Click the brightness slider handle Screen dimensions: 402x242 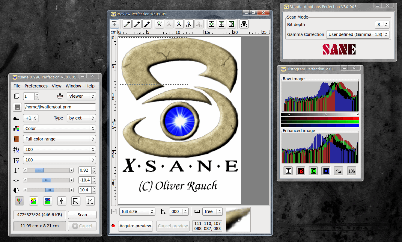(46, 180)
